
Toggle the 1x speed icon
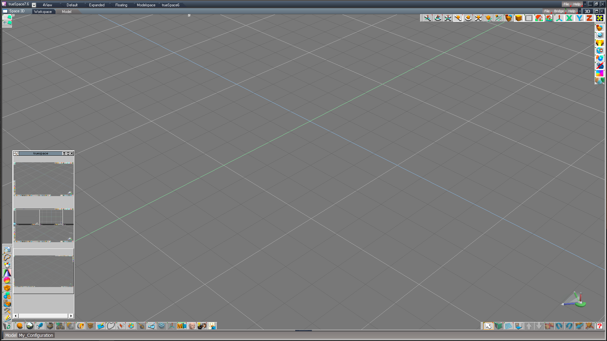[x=599, y=51]
